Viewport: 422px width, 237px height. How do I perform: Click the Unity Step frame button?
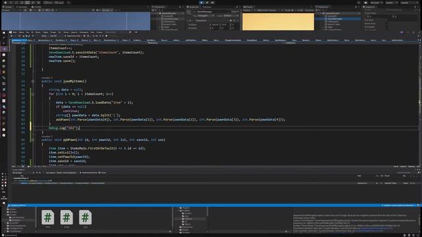coord(212,3)
